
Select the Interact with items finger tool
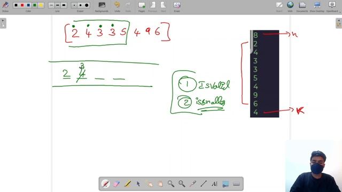149,183
